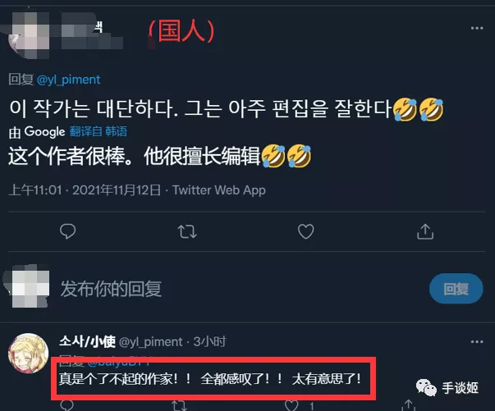Open the three-dot menu on main tweet
The height and width of the screenshot is (411, 495).
pyautogui.click(x=477, y=28)
